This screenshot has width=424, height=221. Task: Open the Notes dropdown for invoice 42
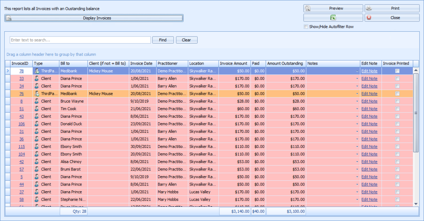357,162
